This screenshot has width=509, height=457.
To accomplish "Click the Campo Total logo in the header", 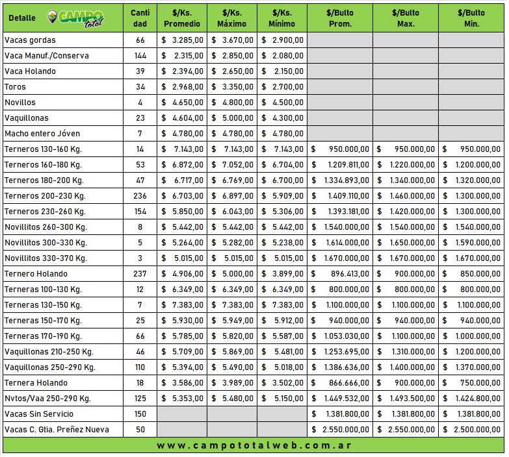I will point(77,18).
